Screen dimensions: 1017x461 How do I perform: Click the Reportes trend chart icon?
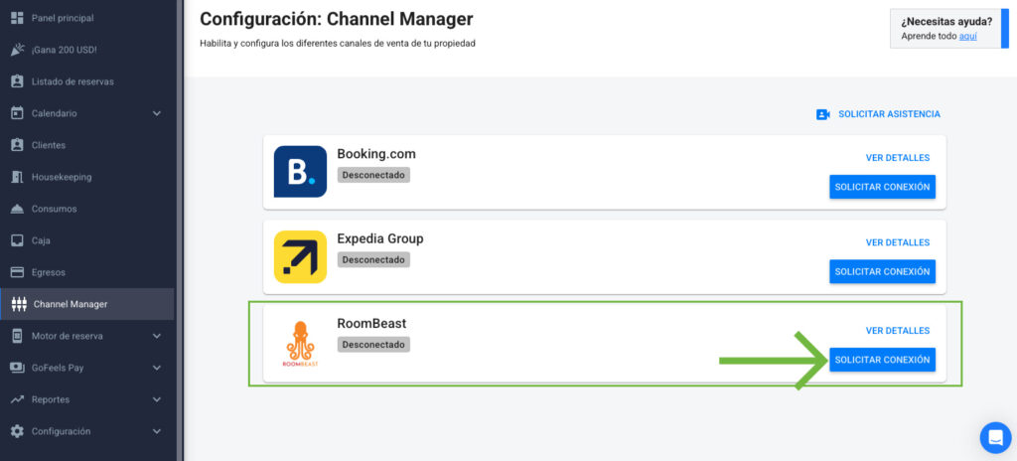click(x=18, y=399)
